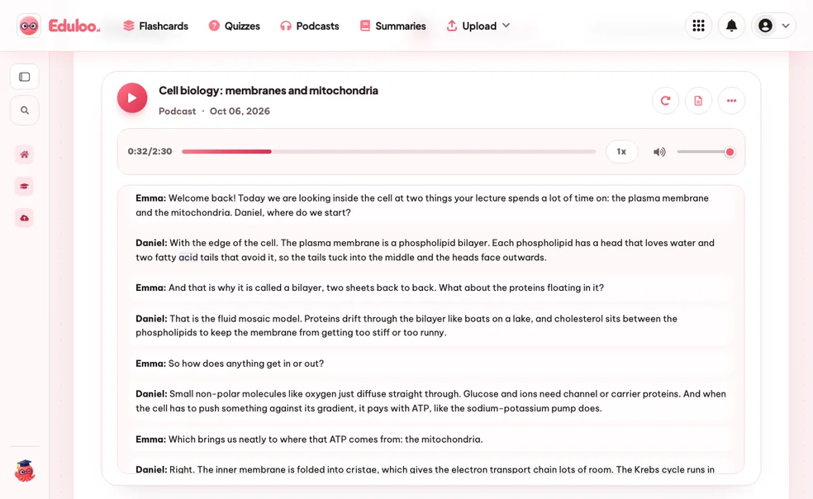
Task: Toggle the sidebar panel icon
Action: point(24,77)
